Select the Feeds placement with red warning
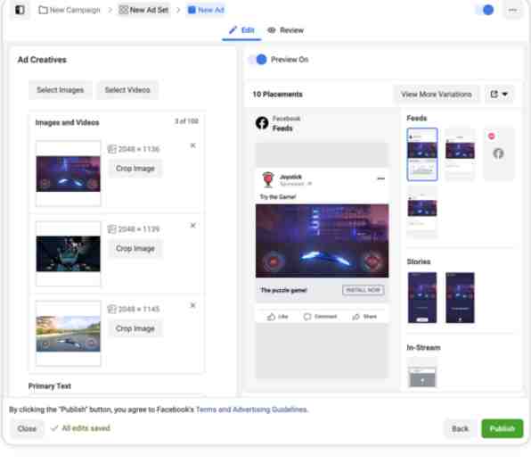531x464 pixels. point(498,154)
